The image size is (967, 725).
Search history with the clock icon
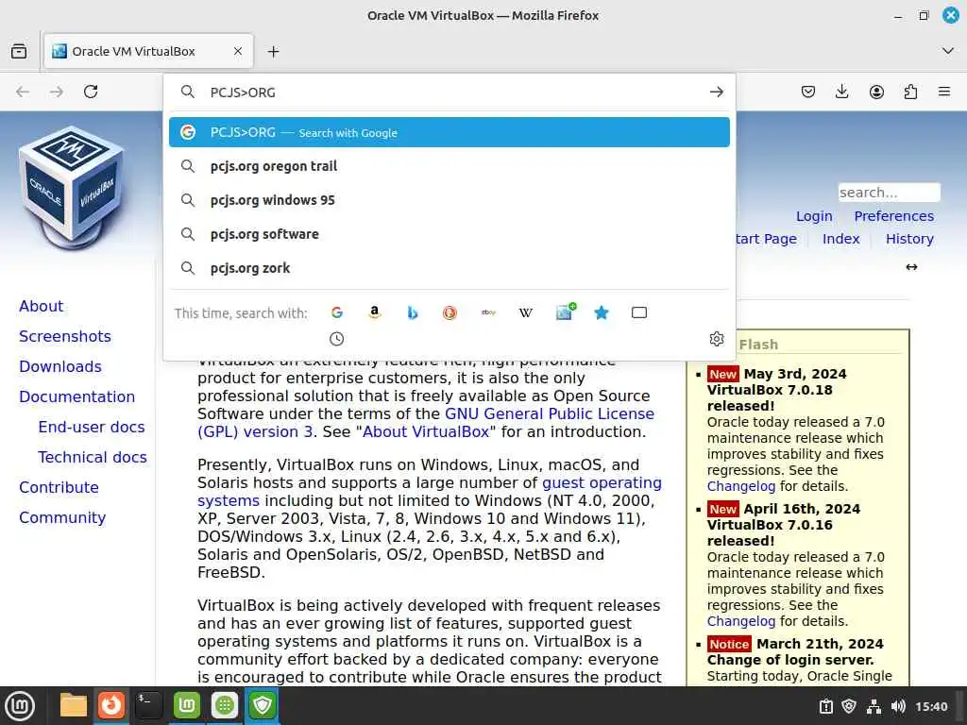point(337,339)
